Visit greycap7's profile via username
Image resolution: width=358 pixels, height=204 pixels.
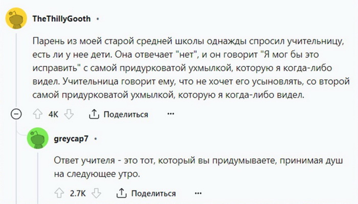[71, 139]
